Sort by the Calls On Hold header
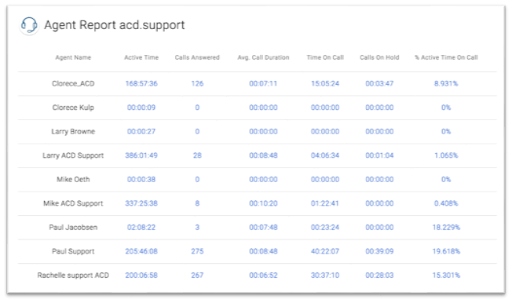Image resolution: width=512 pixels, height=303 pixels. 379,57
